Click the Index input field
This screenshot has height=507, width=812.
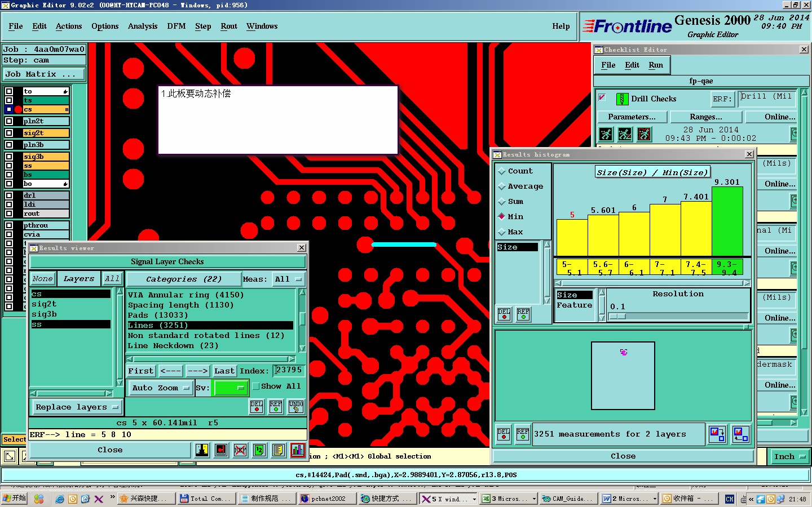click(x=289, y=370)
